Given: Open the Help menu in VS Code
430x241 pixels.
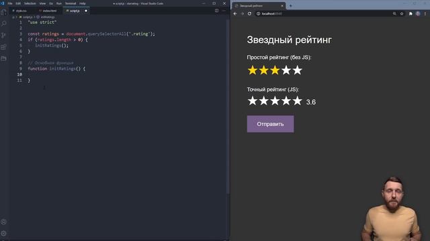Looking at the screenshot, I should click(x=83, y=3).
